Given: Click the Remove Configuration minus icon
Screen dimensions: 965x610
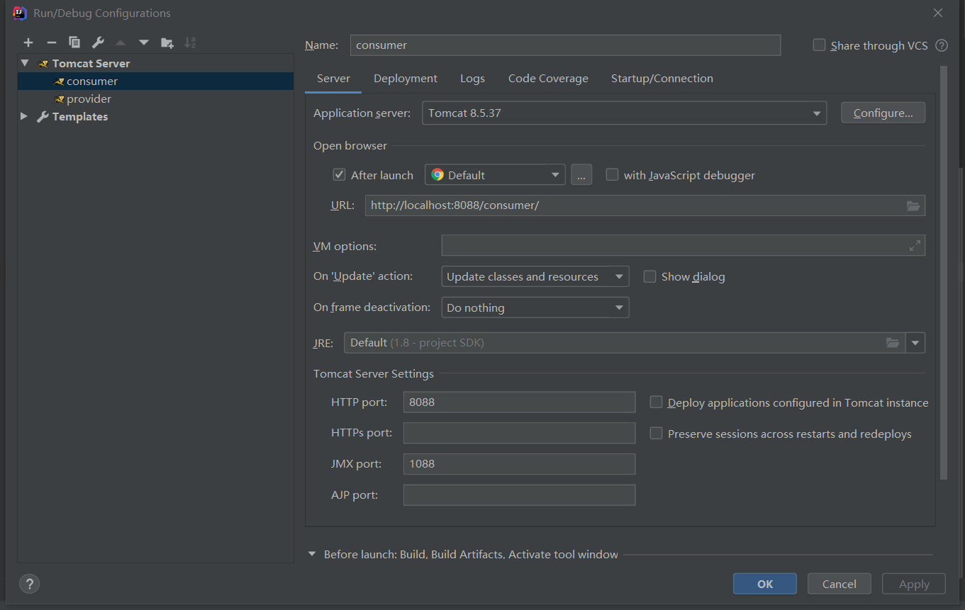Looking at the screenshot, I should 51,43.
